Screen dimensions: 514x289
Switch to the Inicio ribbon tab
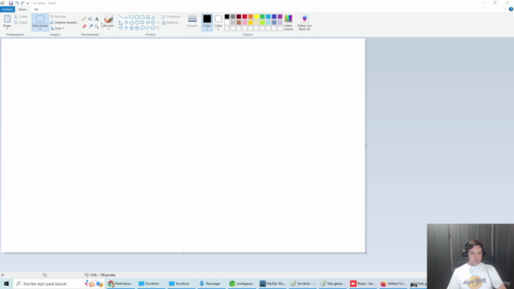tap(22, 9)
